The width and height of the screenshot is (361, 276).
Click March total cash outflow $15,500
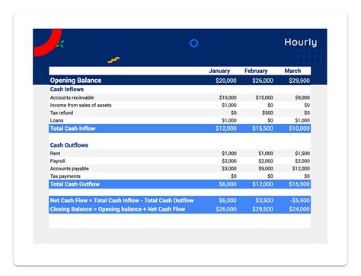[299, 184]
